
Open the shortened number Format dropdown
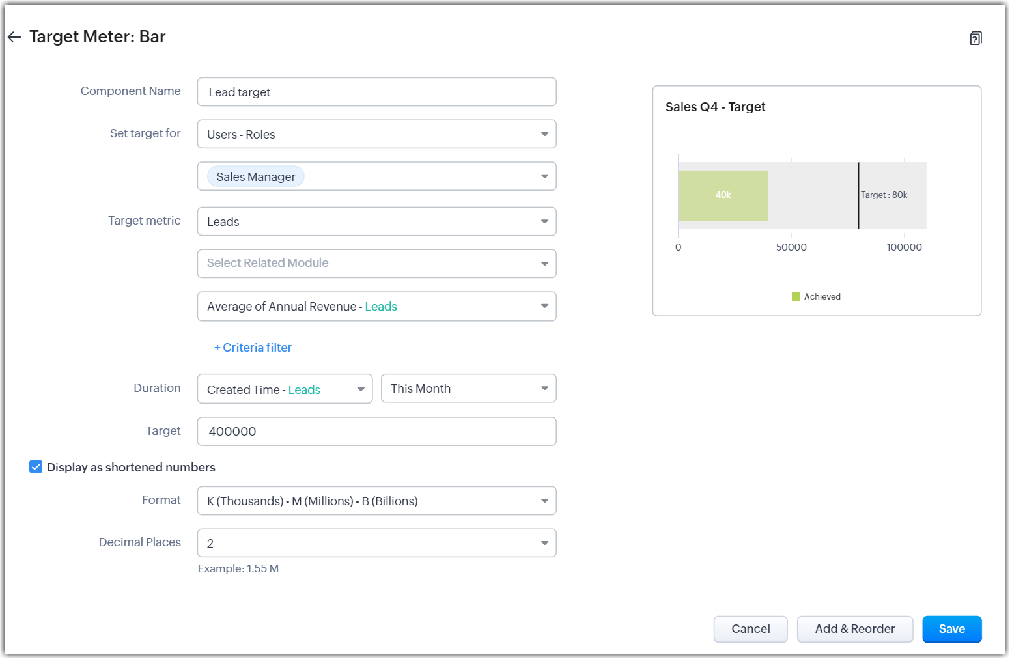pos(376,501)
